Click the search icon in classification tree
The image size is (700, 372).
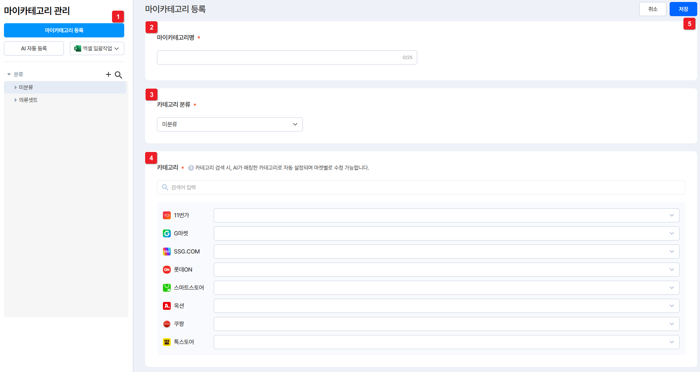pos(118,75)
